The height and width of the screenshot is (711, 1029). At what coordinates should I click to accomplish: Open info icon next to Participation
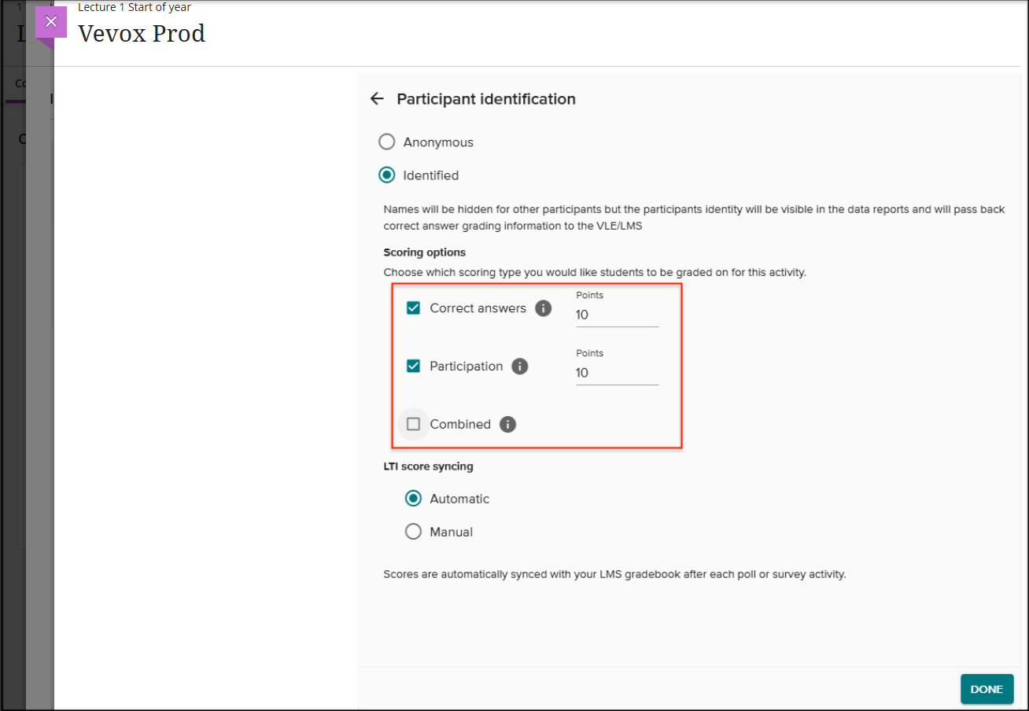coord(519,367)
